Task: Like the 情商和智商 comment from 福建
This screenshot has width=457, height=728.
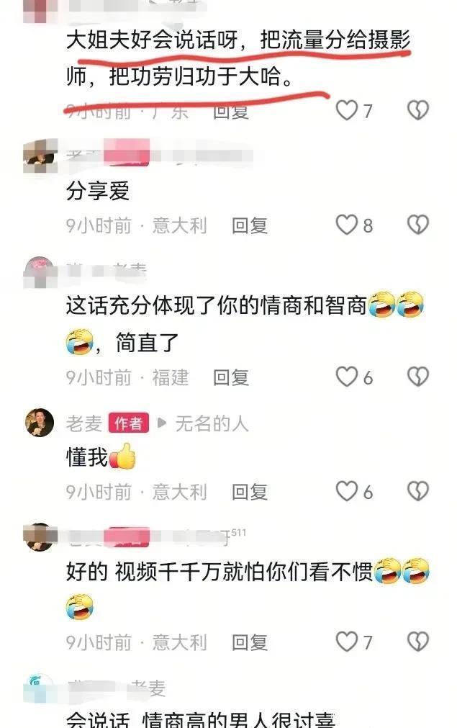Action: pyautogui.click(x=347, y=377)
